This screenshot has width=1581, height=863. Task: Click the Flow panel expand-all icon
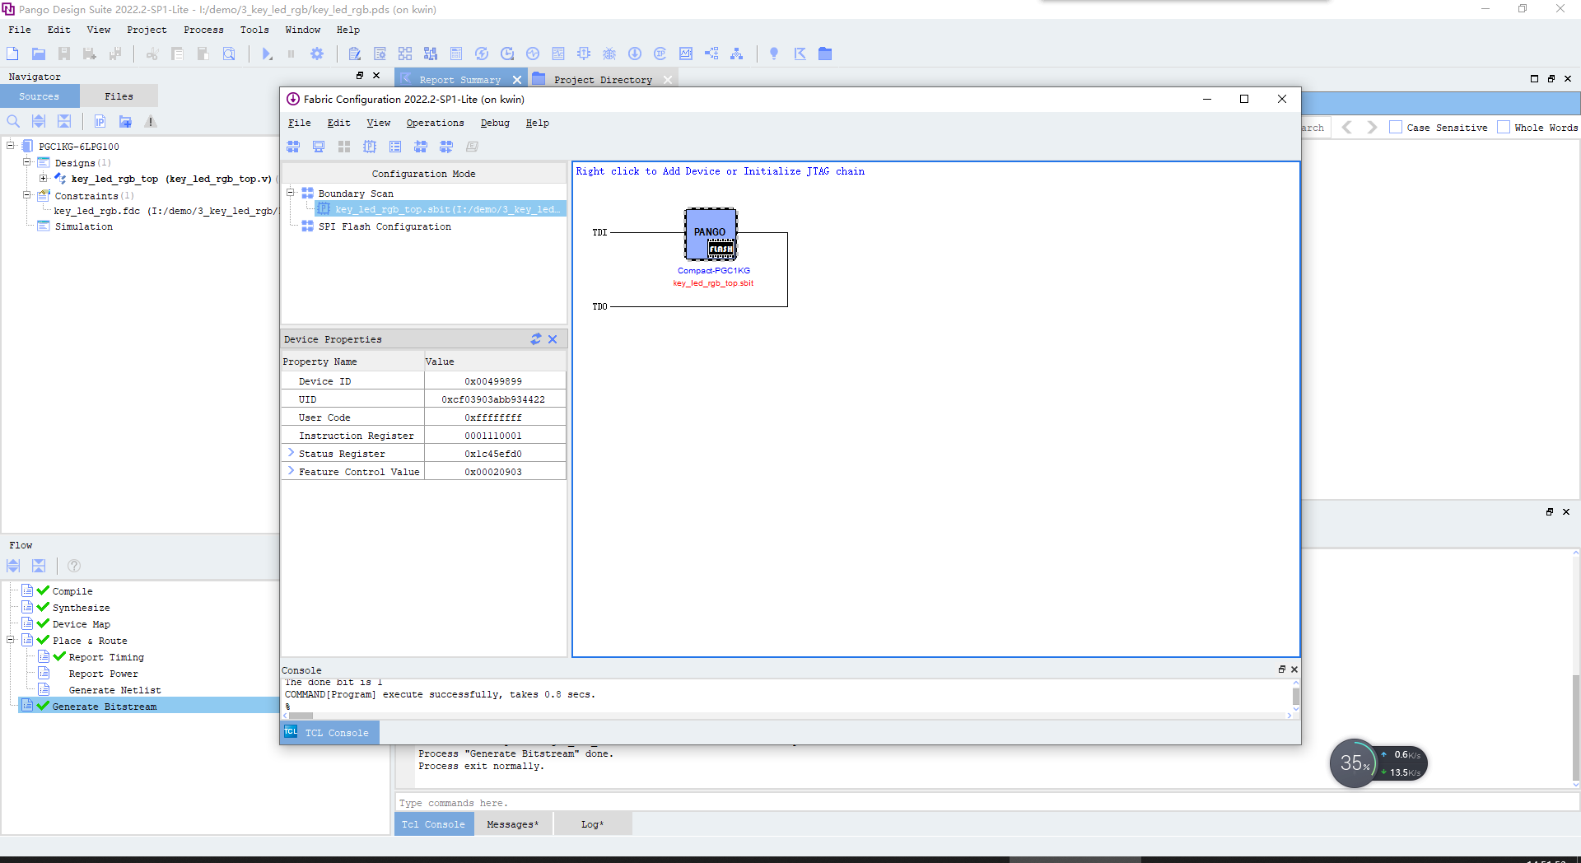point(13,566)
